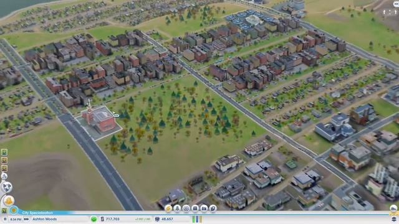399x224 pixels.
Task: Select the lower orange square mission icon
Action: pyautogui.click(x=4, y=168)
